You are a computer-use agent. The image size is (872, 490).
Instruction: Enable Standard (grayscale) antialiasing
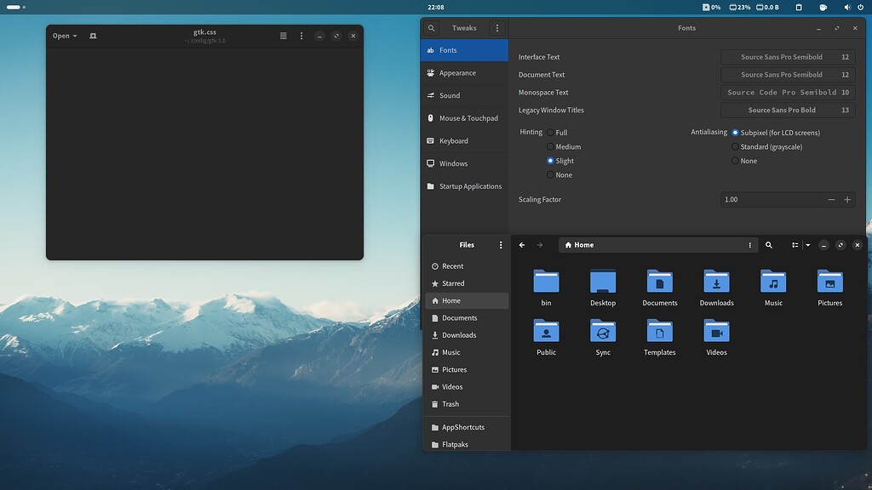tap(734, 146)
